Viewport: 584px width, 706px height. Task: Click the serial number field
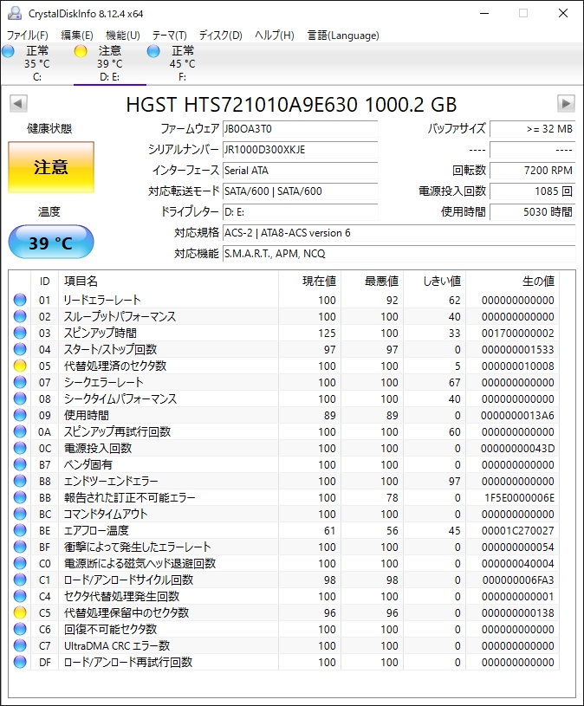click(300, 150)
